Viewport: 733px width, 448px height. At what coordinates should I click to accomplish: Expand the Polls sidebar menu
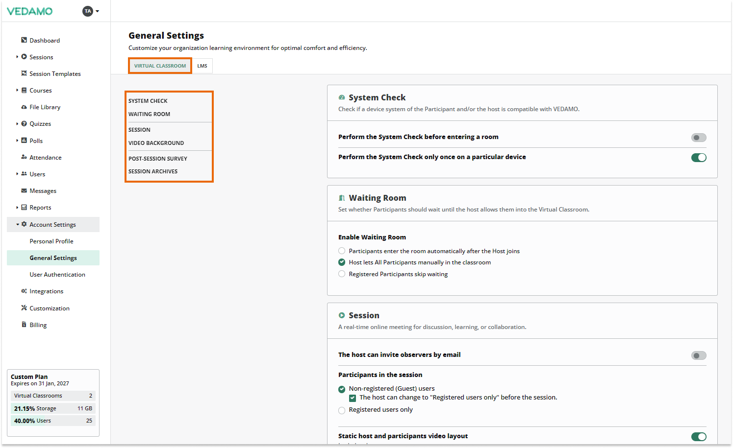18,141
